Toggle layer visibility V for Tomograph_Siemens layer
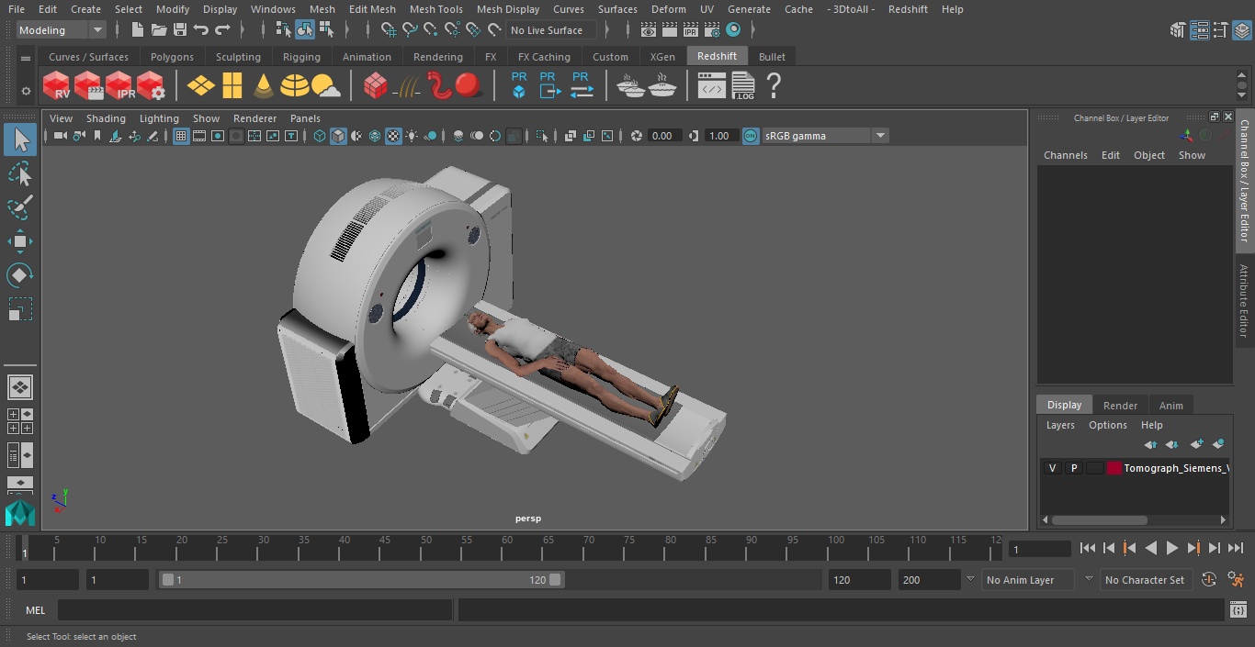 (x=1052, y=468)
